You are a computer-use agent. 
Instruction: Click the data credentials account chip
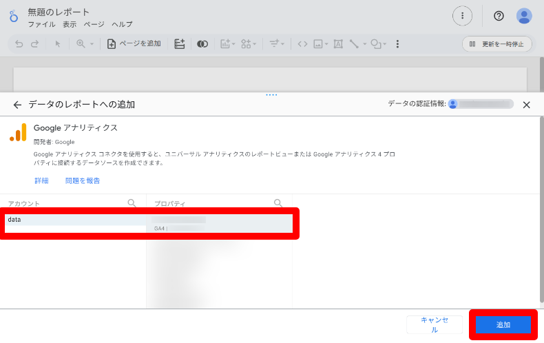tap(481, 104)
